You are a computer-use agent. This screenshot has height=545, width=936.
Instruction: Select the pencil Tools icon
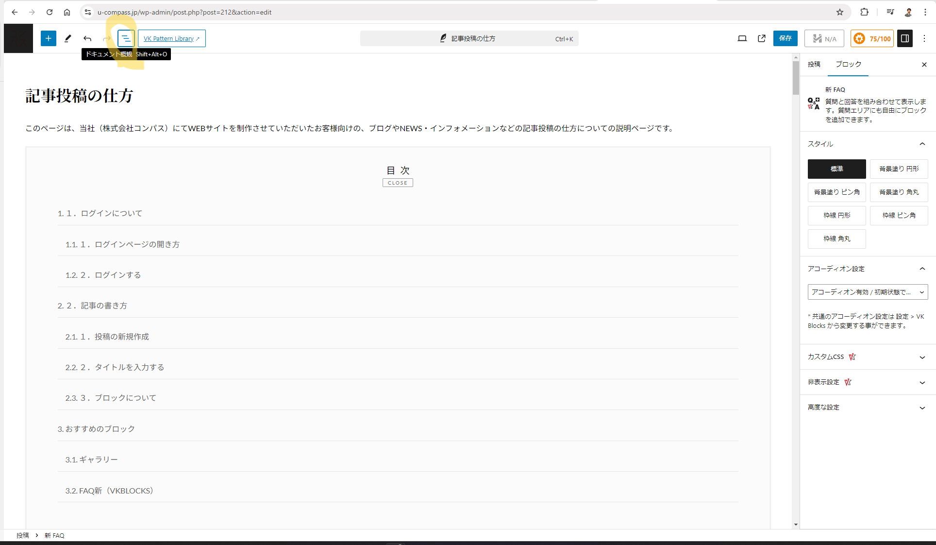tap(68, 38)
